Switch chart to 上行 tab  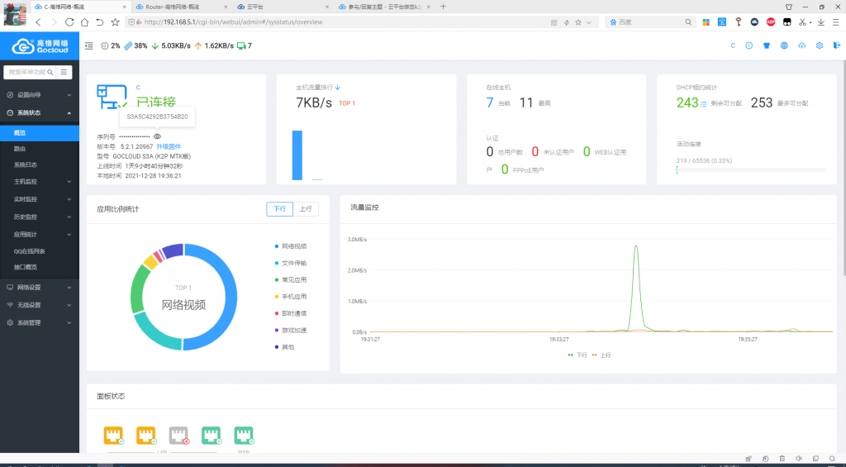coord(306,209)
